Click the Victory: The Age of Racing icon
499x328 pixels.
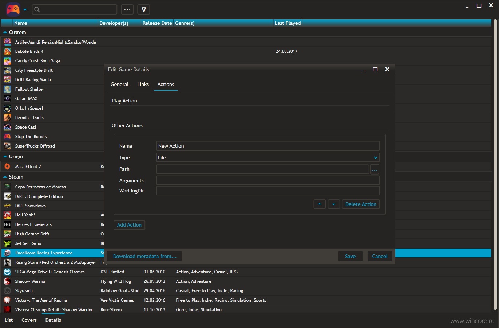coord(7,300)
